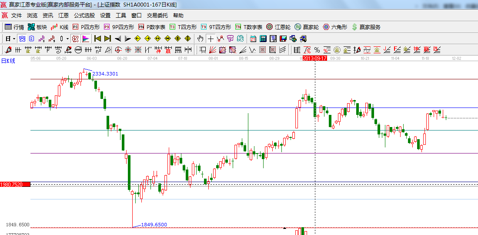Click the 板块 sector button
The image size is (478, 235).
(x=37, y=27)
